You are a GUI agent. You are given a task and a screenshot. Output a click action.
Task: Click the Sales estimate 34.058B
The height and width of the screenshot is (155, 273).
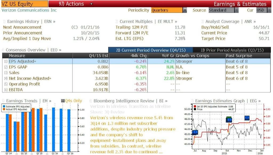[x=101, y=73]
